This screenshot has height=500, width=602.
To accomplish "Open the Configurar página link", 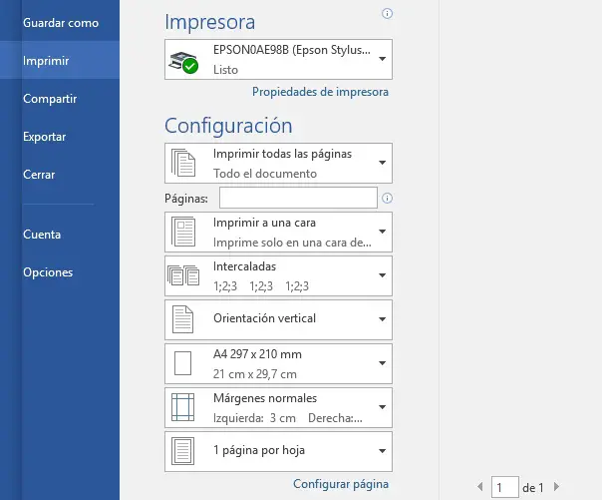I will tap(341, 484).
